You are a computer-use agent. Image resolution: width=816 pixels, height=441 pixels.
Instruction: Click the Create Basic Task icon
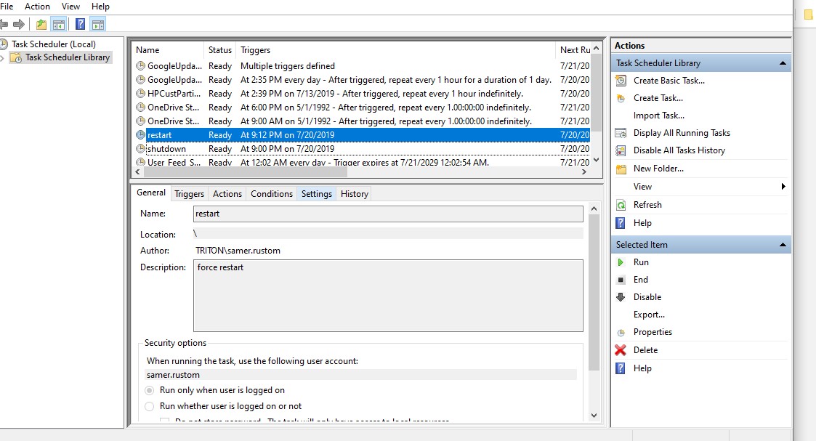coord(621,81)
